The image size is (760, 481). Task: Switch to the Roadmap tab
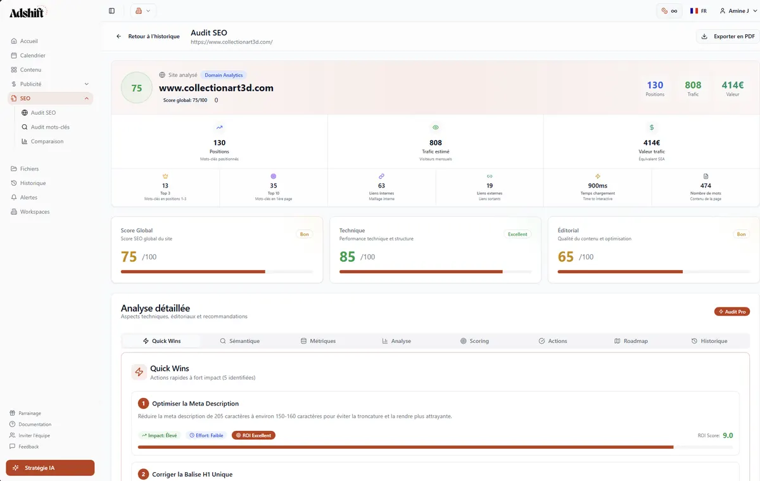tap(631, 341)
